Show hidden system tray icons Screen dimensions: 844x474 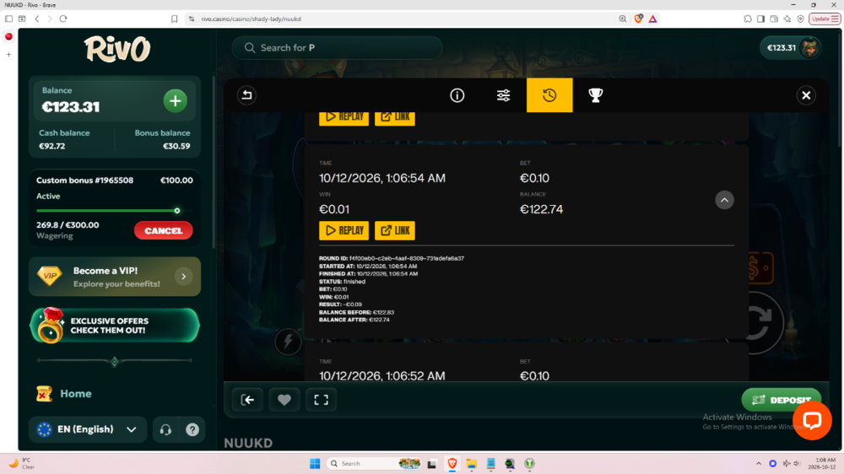[759, 463]
